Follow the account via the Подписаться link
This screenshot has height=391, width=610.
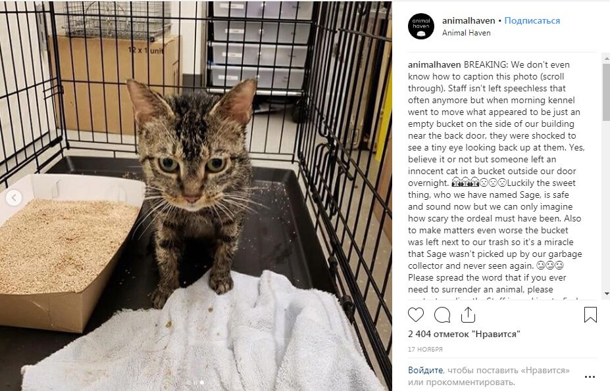(532, 20)
